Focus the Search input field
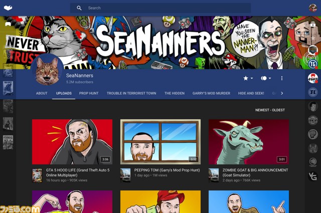This screenshot has height=213, width=321. coord(160,8)
